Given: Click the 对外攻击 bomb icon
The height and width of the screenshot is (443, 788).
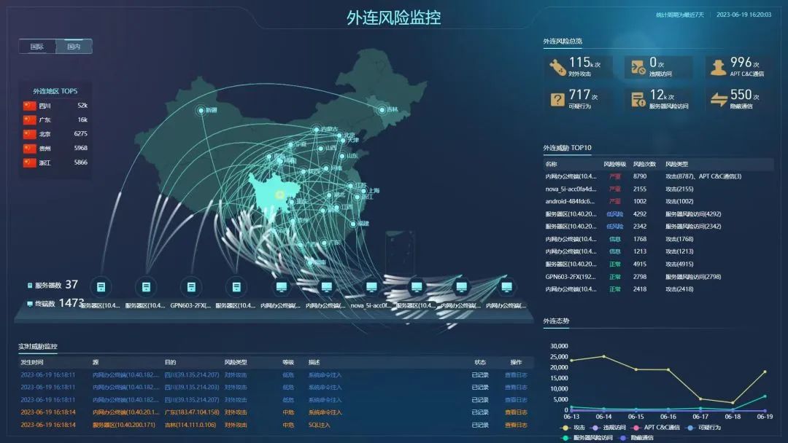Looking at the screenshot, I should 557,67.
